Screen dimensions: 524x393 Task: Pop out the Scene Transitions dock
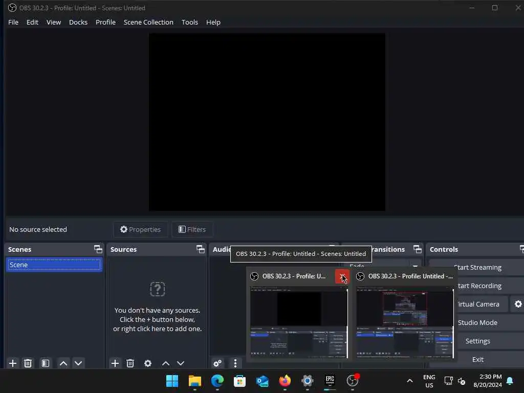click(x=417, y=249)
